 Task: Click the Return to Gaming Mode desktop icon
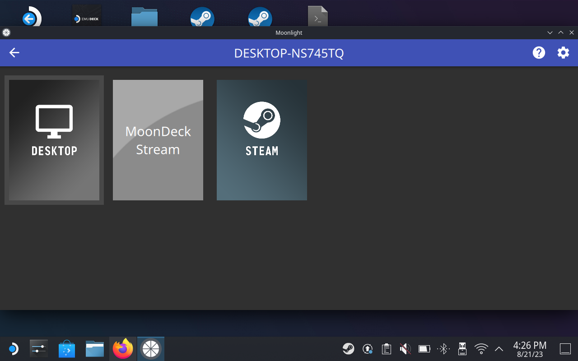point(31,17)
